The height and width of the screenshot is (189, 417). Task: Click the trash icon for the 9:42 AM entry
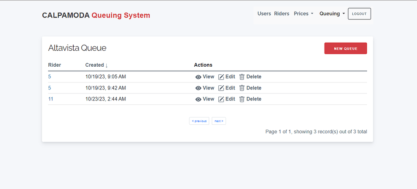(242, 88)
